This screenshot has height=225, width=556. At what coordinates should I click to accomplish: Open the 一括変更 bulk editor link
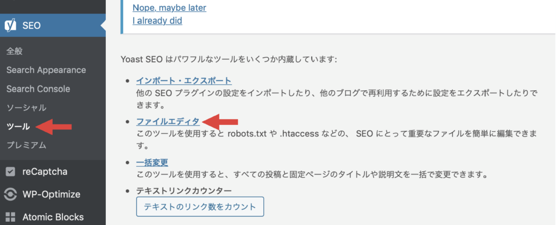pyautogui.click(x=153, y=162)
